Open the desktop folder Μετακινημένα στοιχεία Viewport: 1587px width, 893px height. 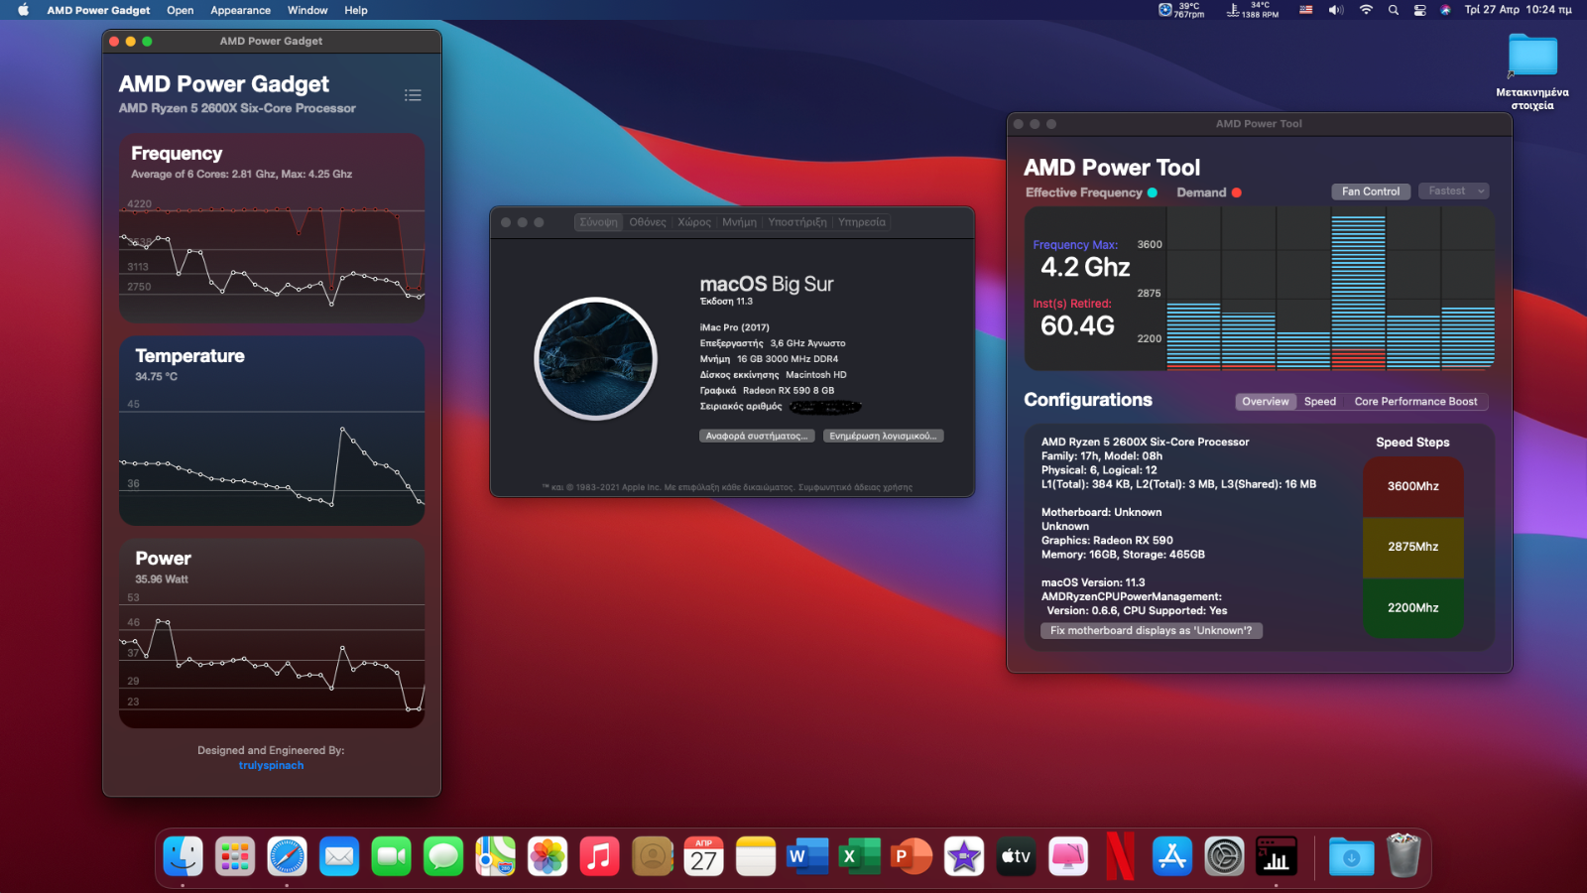(1532, 71)
